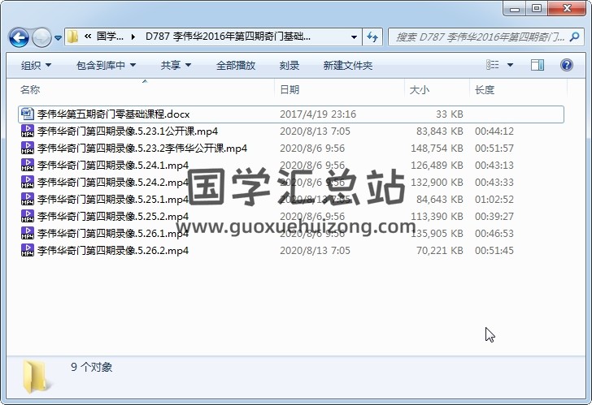This screenshot has height=405, width=592.
Task: Click the greyed Forward arrow button
Action: tap(41, 37)
